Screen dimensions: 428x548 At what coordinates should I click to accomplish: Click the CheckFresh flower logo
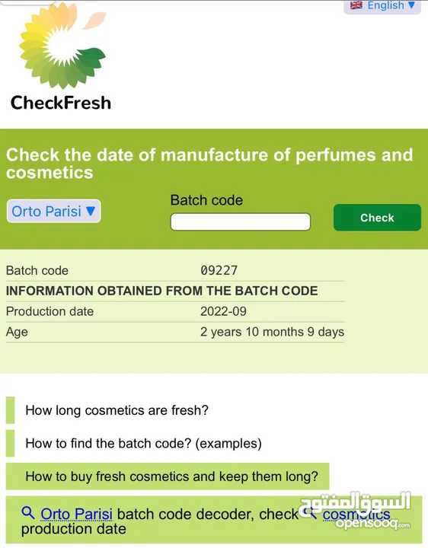point(62,46)
